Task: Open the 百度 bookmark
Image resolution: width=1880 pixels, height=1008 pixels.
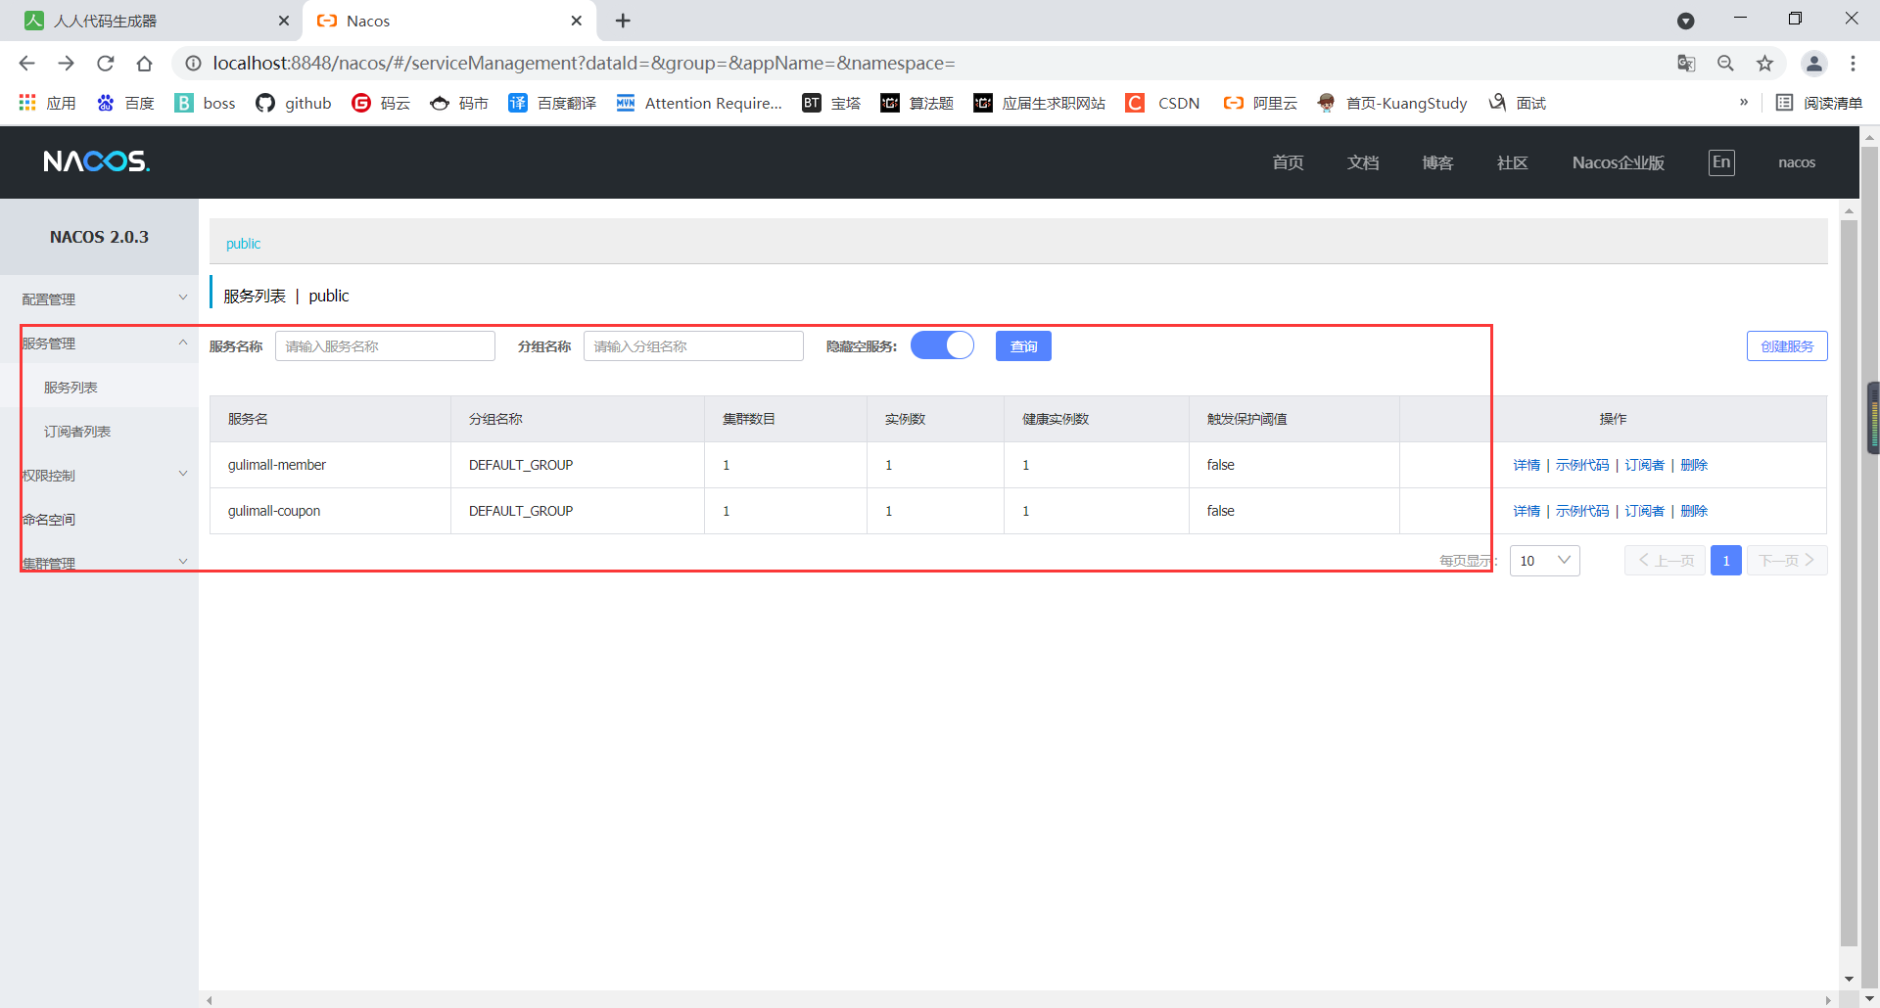Action: click(125, 103)
